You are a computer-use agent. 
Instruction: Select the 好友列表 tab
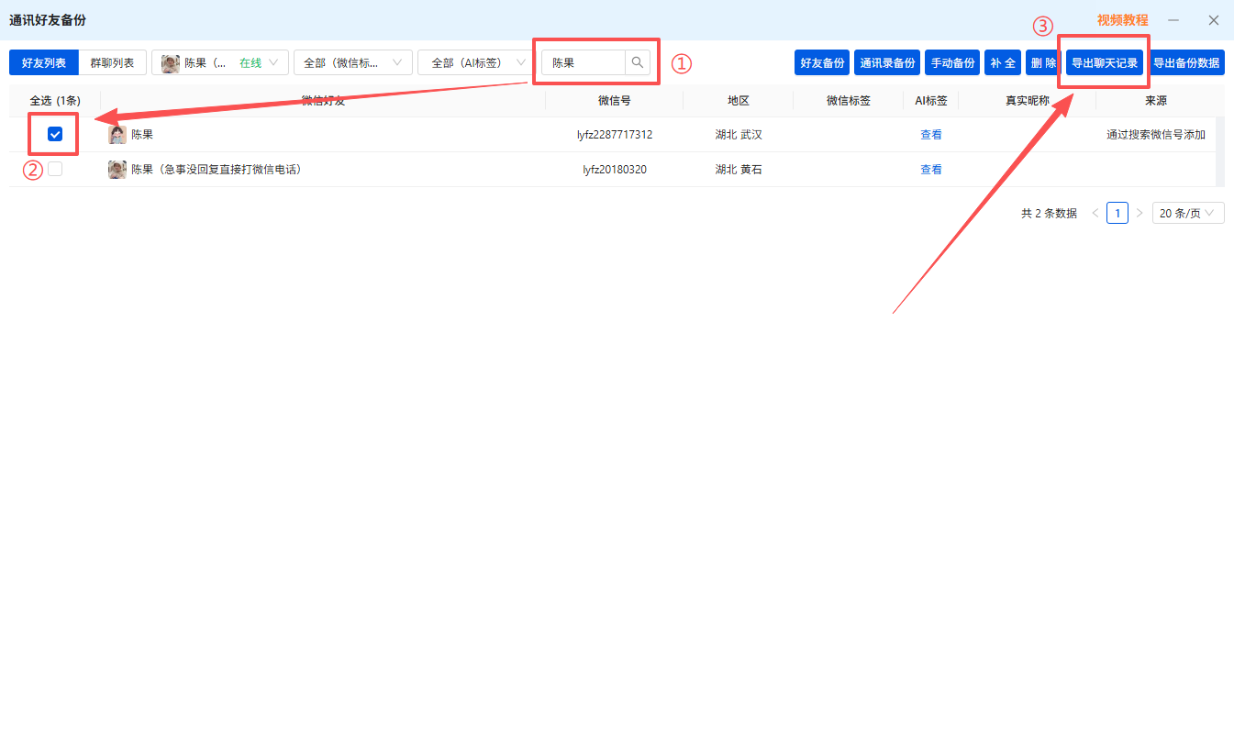point(44,62)
